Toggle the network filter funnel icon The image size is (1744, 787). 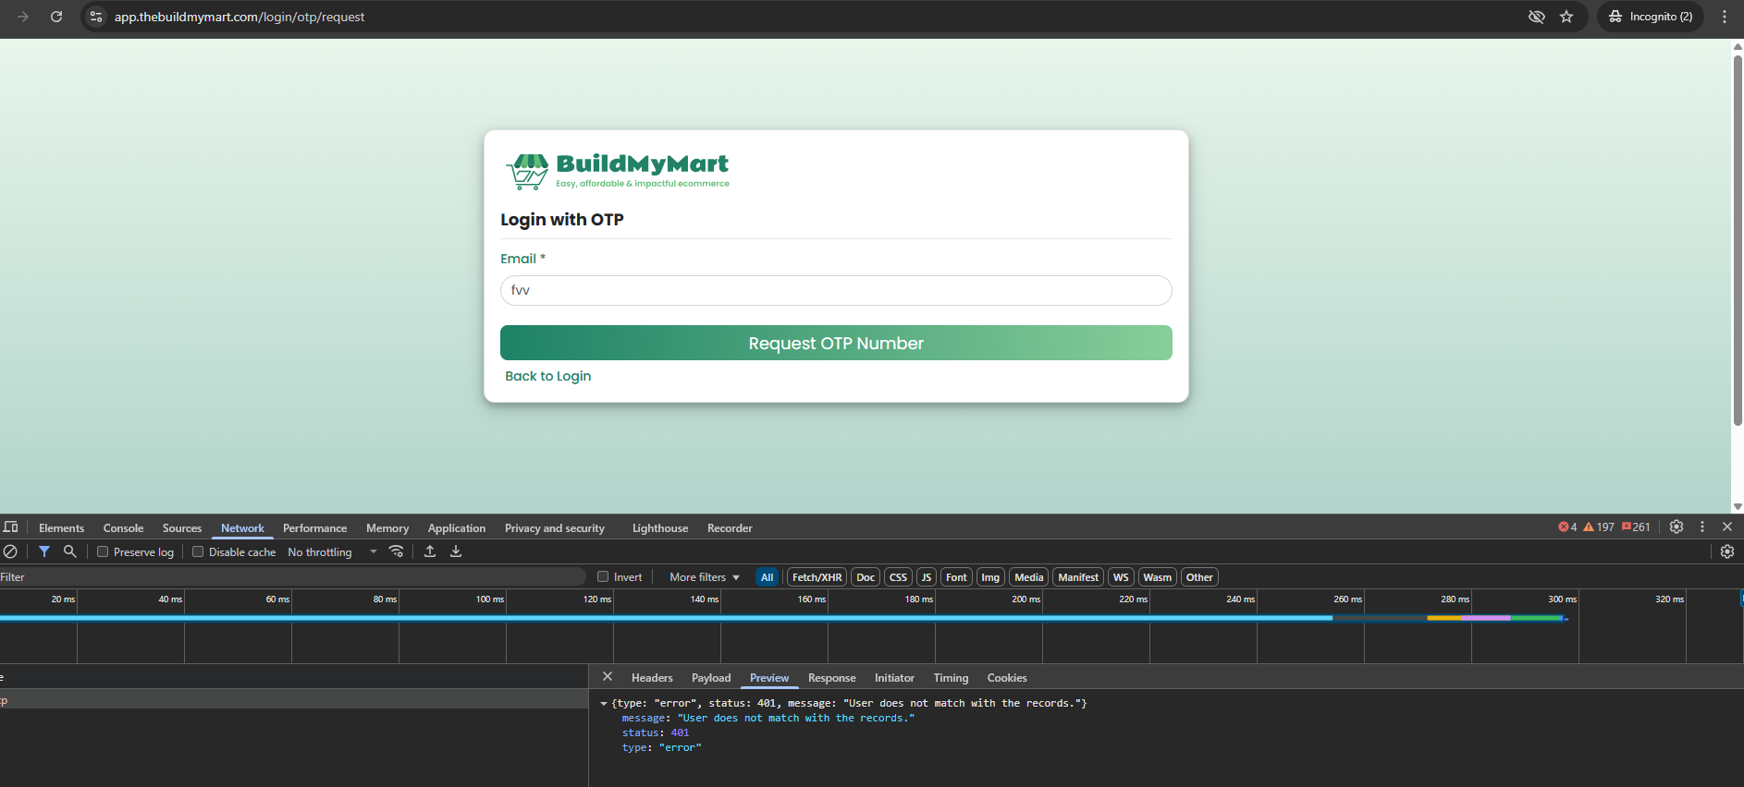click(x=44, y=551)
